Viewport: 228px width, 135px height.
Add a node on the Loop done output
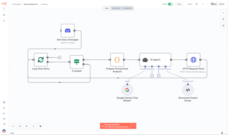60,57
